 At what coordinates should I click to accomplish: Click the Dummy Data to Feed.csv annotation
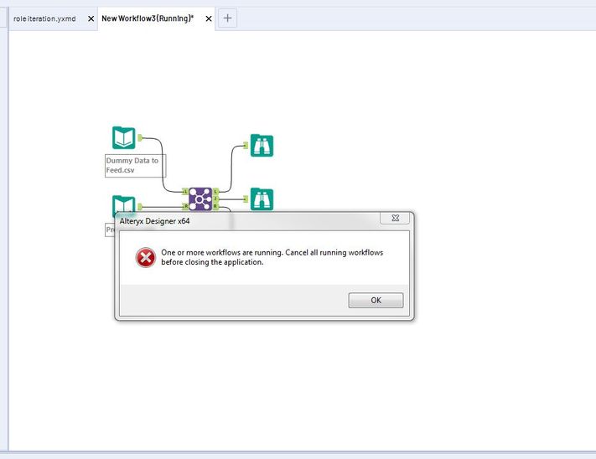[135, 166]
